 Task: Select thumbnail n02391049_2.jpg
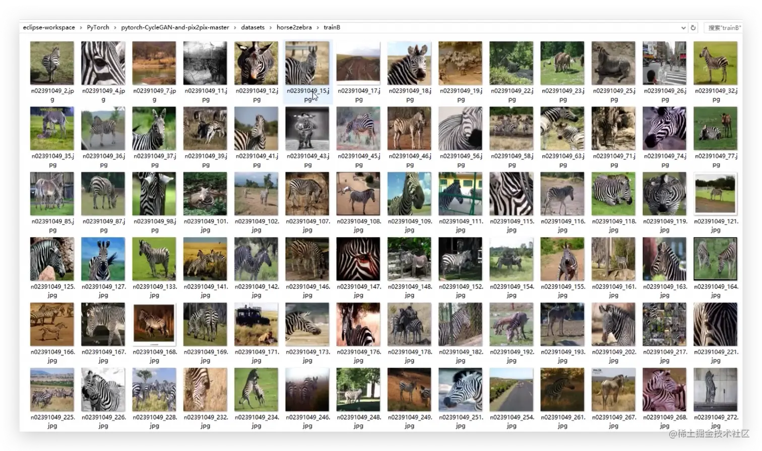pyautogui.click(x=52, y=63)
